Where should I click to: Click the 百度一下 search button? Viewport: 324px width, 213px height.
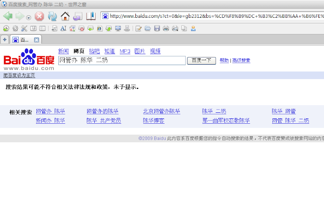pyautogui.click(x=201, y=61)
